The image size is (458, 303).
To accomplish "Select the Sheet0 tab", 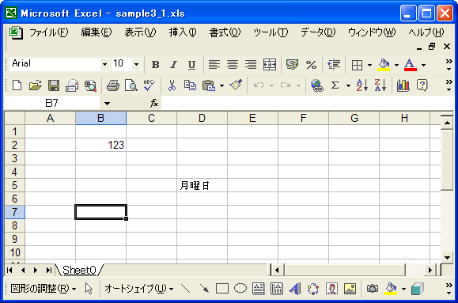I will pyautogui.click(x=79, y=270).
